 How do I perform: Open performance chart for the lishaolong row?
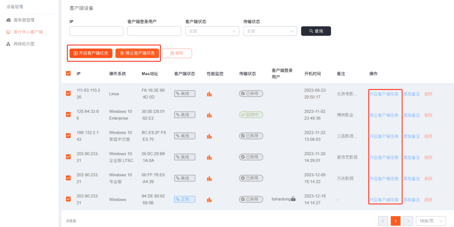(x=209, y=200)
